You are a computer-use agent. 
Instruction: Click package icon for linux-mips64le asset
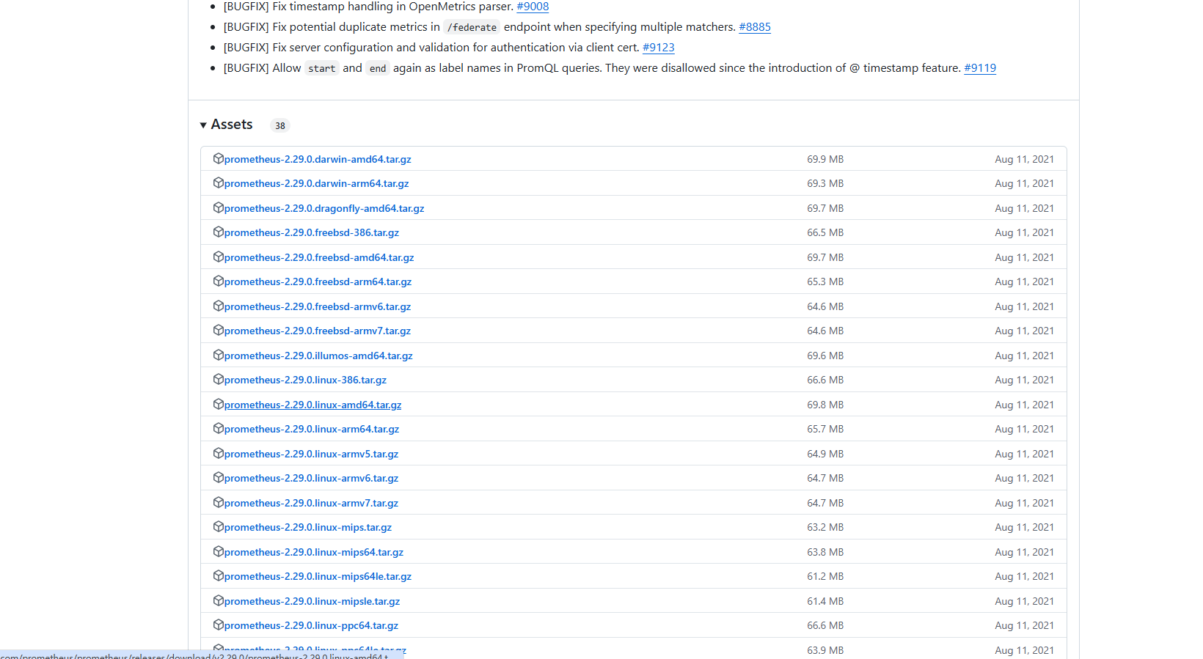click(218, 575)
